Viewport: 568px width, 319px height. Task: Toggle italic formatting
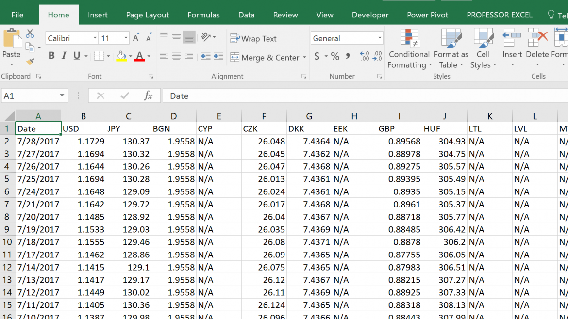point(64,55)
